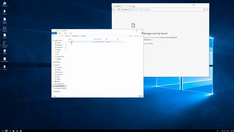Click the Explorer search box

point(137,36)
